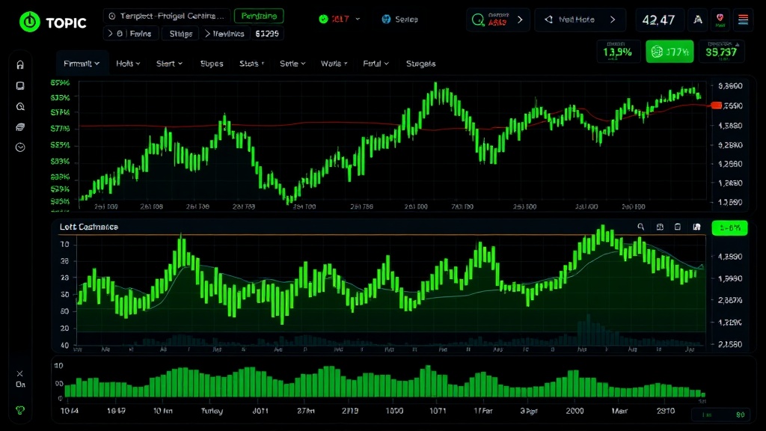
Task: Click the 2000 label on the bottom timeline
Action: (574, 411)
